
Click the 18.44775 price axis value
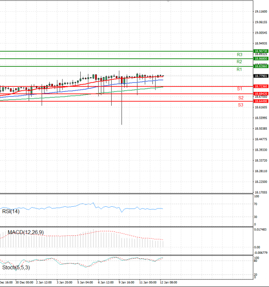point(261,139)
